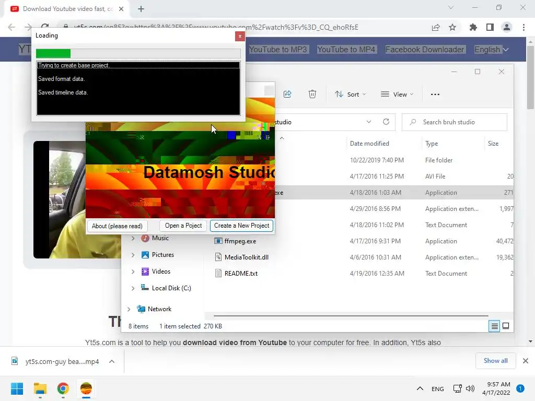The height and width of the screenshot is (401, 535).
Task: Bookmark this page with star icon
Action: point(452,27)
